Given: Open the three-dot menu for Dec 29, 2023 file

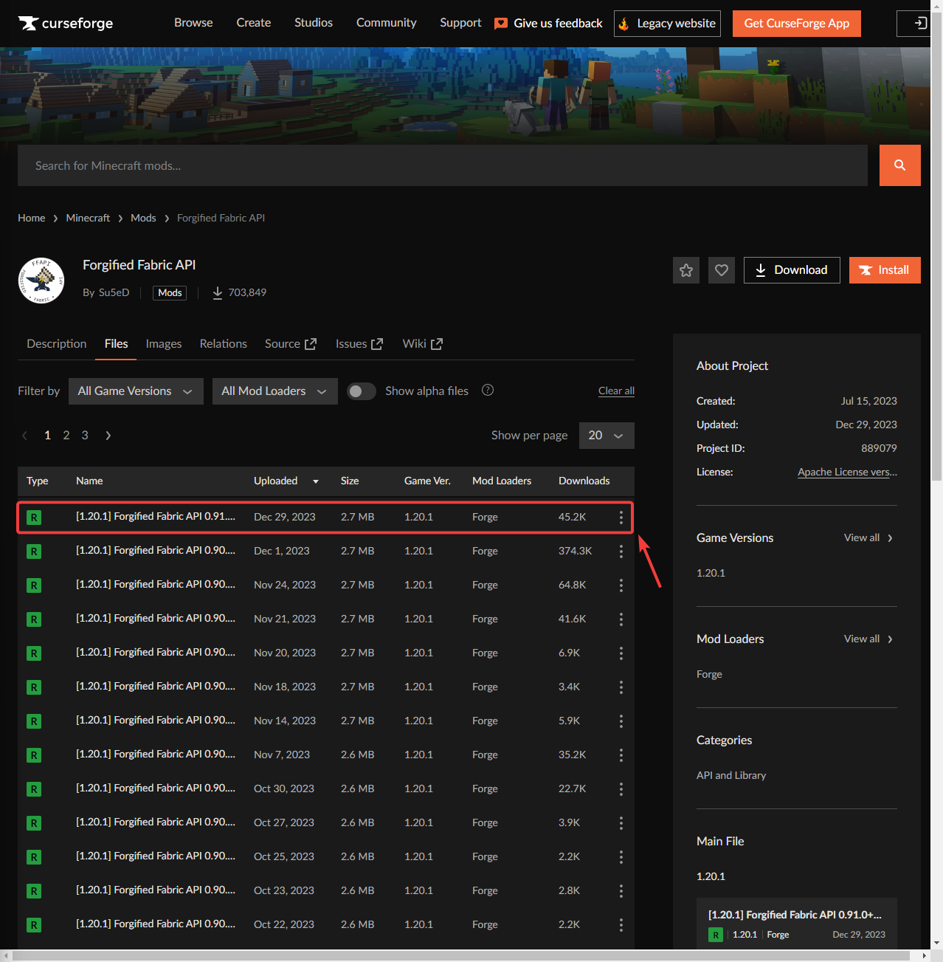Looking at the screenshot, I should [x=621, y=518].
